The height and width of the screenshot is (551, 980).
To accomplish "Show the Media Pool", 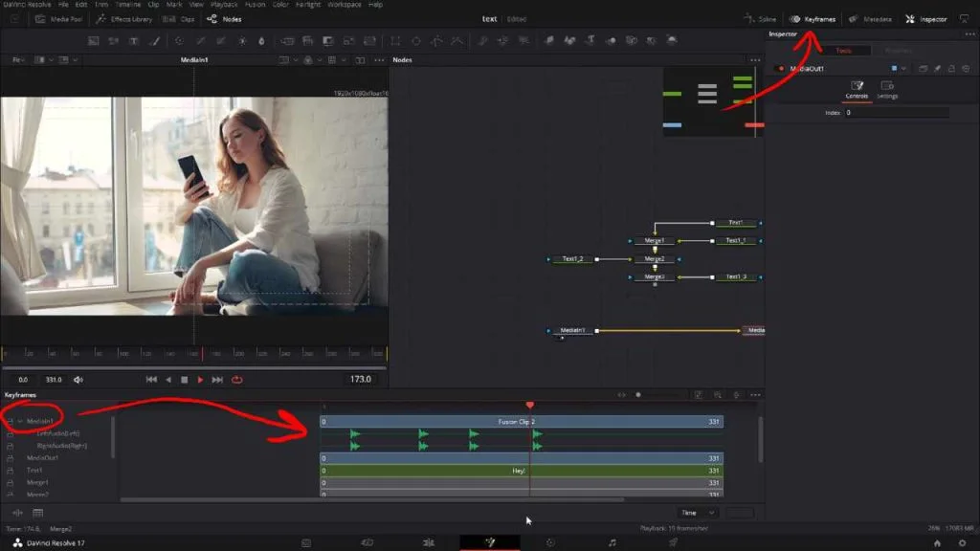I will [x=59, y=19].
